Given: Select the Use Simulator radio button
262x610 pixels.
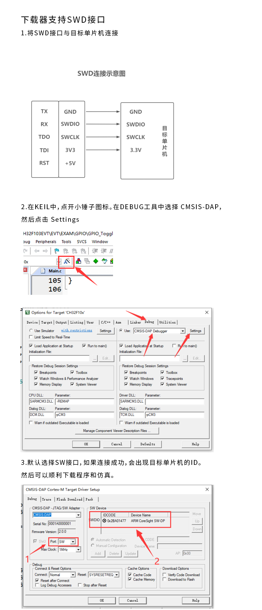Looking at the screenshot, I should 31,331.
